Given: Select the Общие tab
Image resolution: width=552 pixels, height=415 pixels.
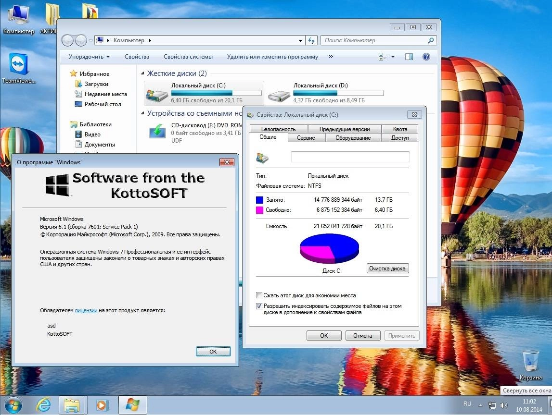Looking at the screenshot, I should (268, 137).
